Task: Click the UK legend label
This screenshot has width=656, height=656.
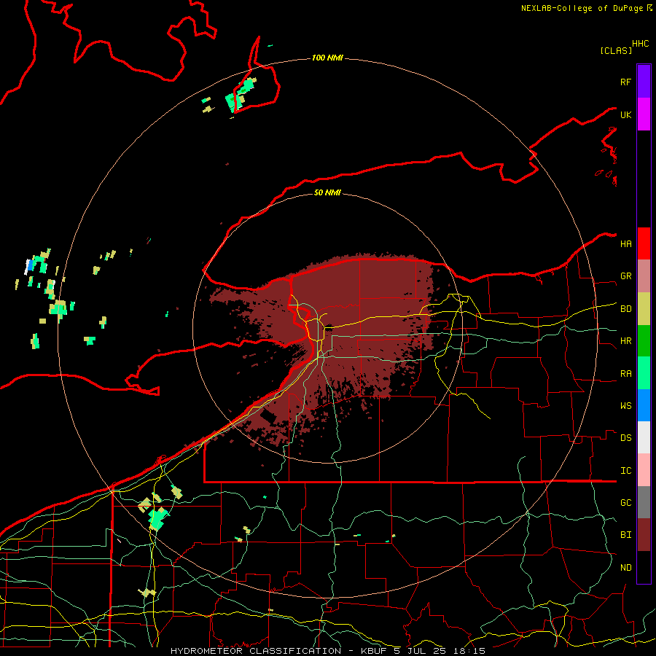Action: [625, 114]
